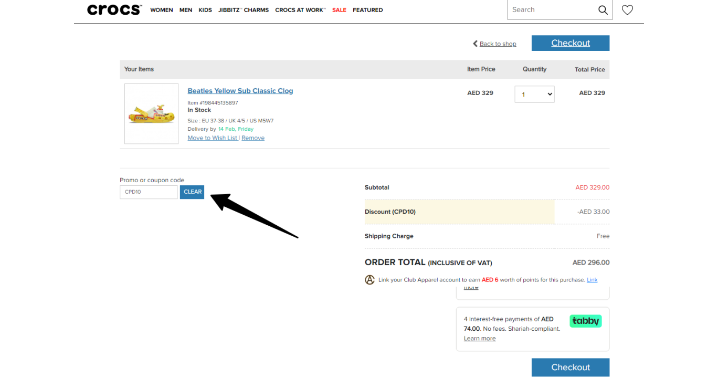
Task: Click the search magnifier icon
Action: click(x=603, y=10)
